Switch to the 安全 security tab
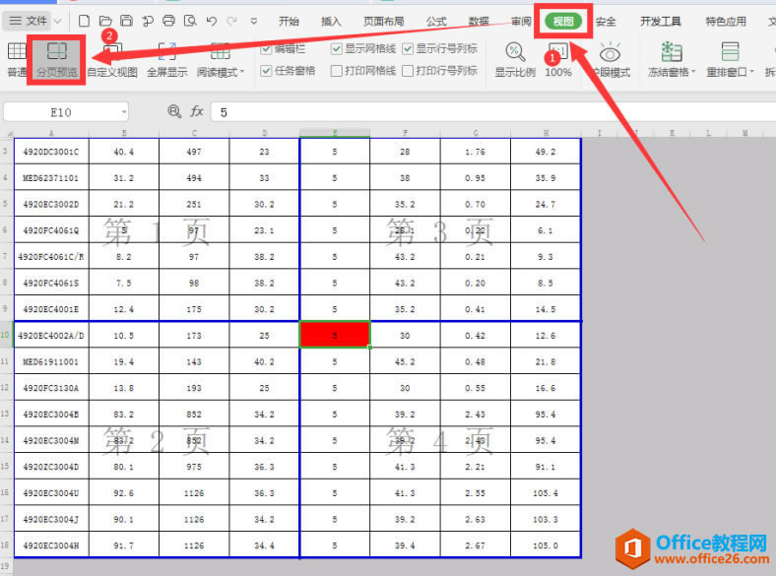Screen dimensions: 776x576 pyautogui.click(x=606, y=22)
